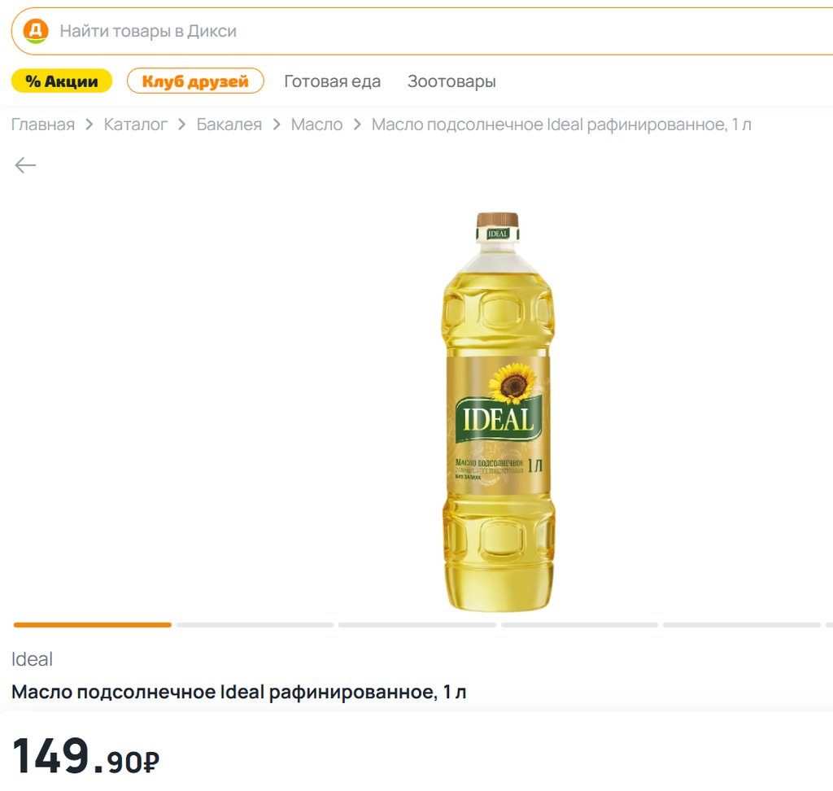Viewport: 833px width, 791px height.
Task: Click the orange Dixy logo icon
Action: 36,31
